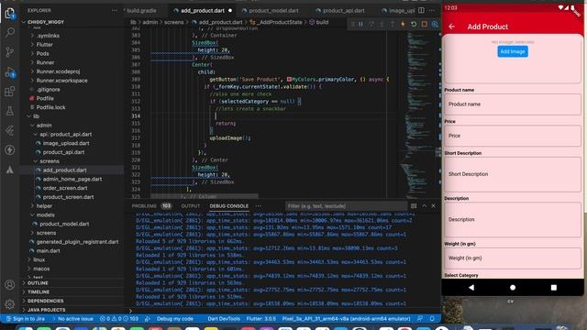Screen dimensions: 587x330
Task: Expand the Pods folder
Action: pyautogui.click(x=43, y=53)
